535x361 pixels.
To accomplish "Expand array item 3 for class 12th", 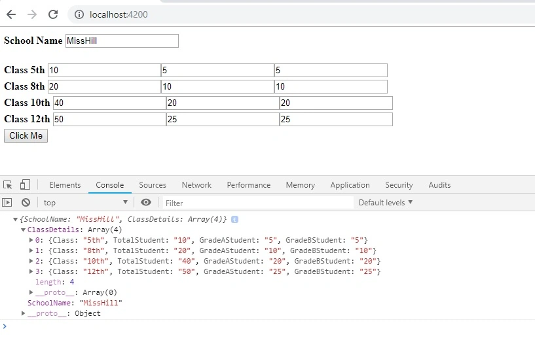I will pos(31,271).
